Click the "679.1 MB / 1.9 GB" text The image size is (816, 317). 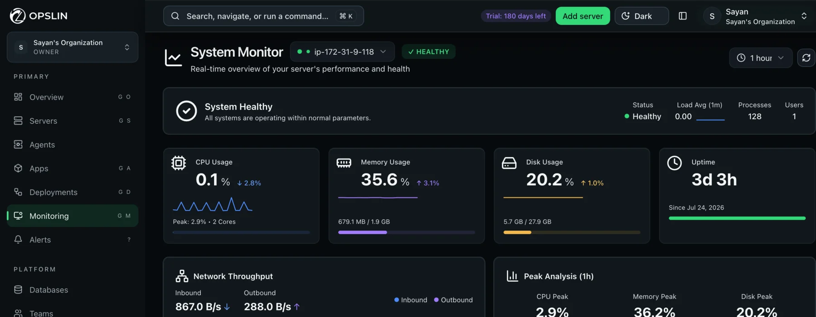tap(364, 221)
